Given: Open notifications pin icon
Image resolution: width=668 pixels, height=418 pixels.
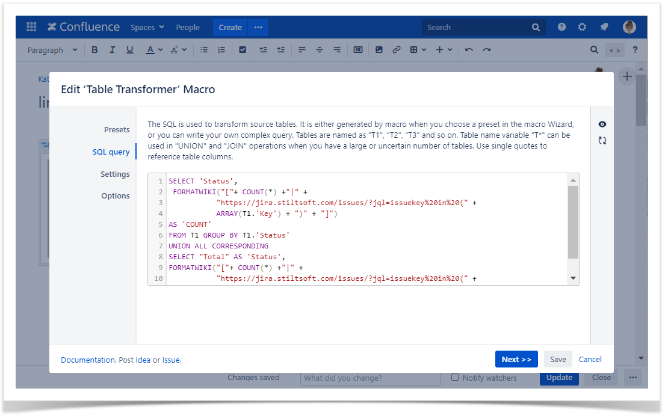Looking at the screenshot, I should [x=604, y=27].
